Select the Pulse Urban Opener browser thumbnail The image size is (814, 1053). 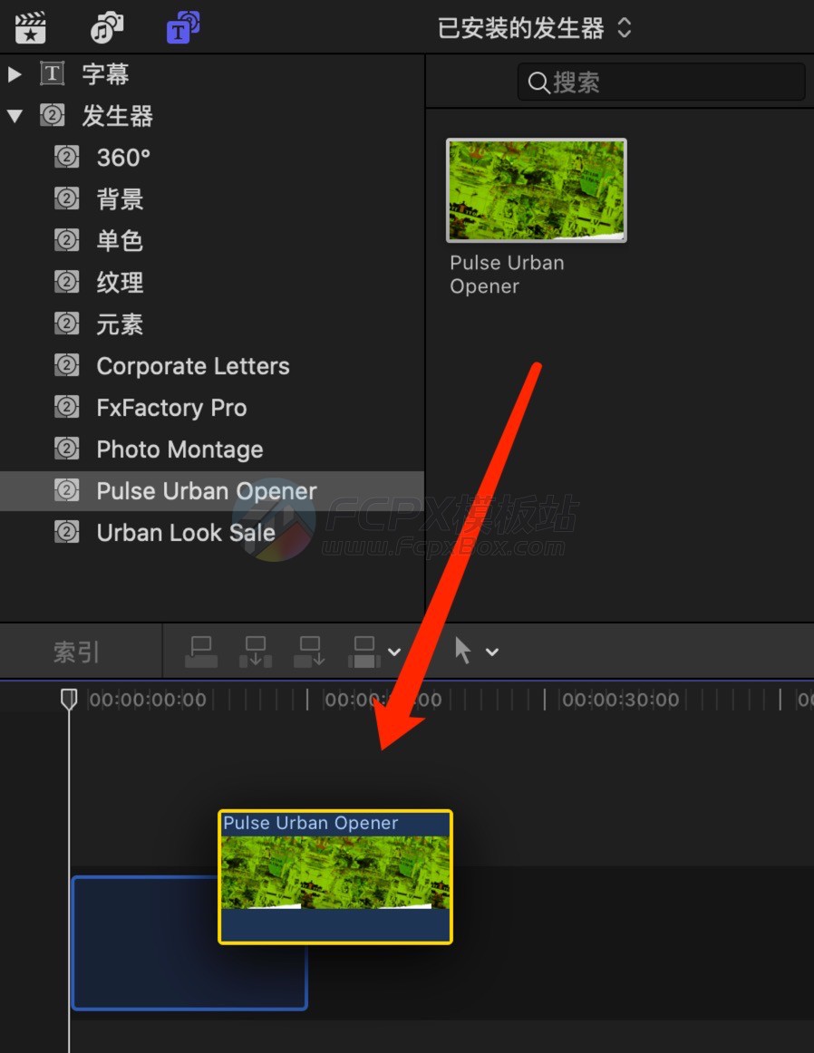[537, 190]
